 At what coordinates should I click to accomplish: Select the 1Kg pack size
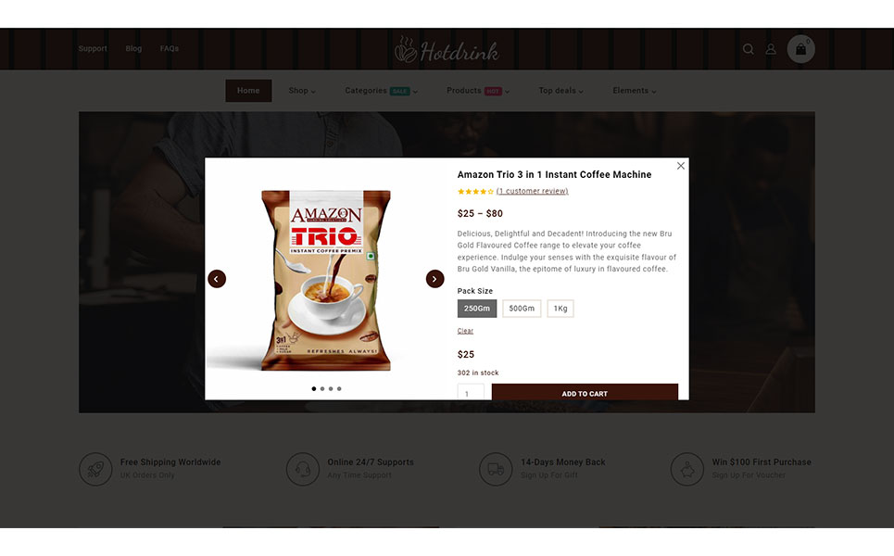560,309
